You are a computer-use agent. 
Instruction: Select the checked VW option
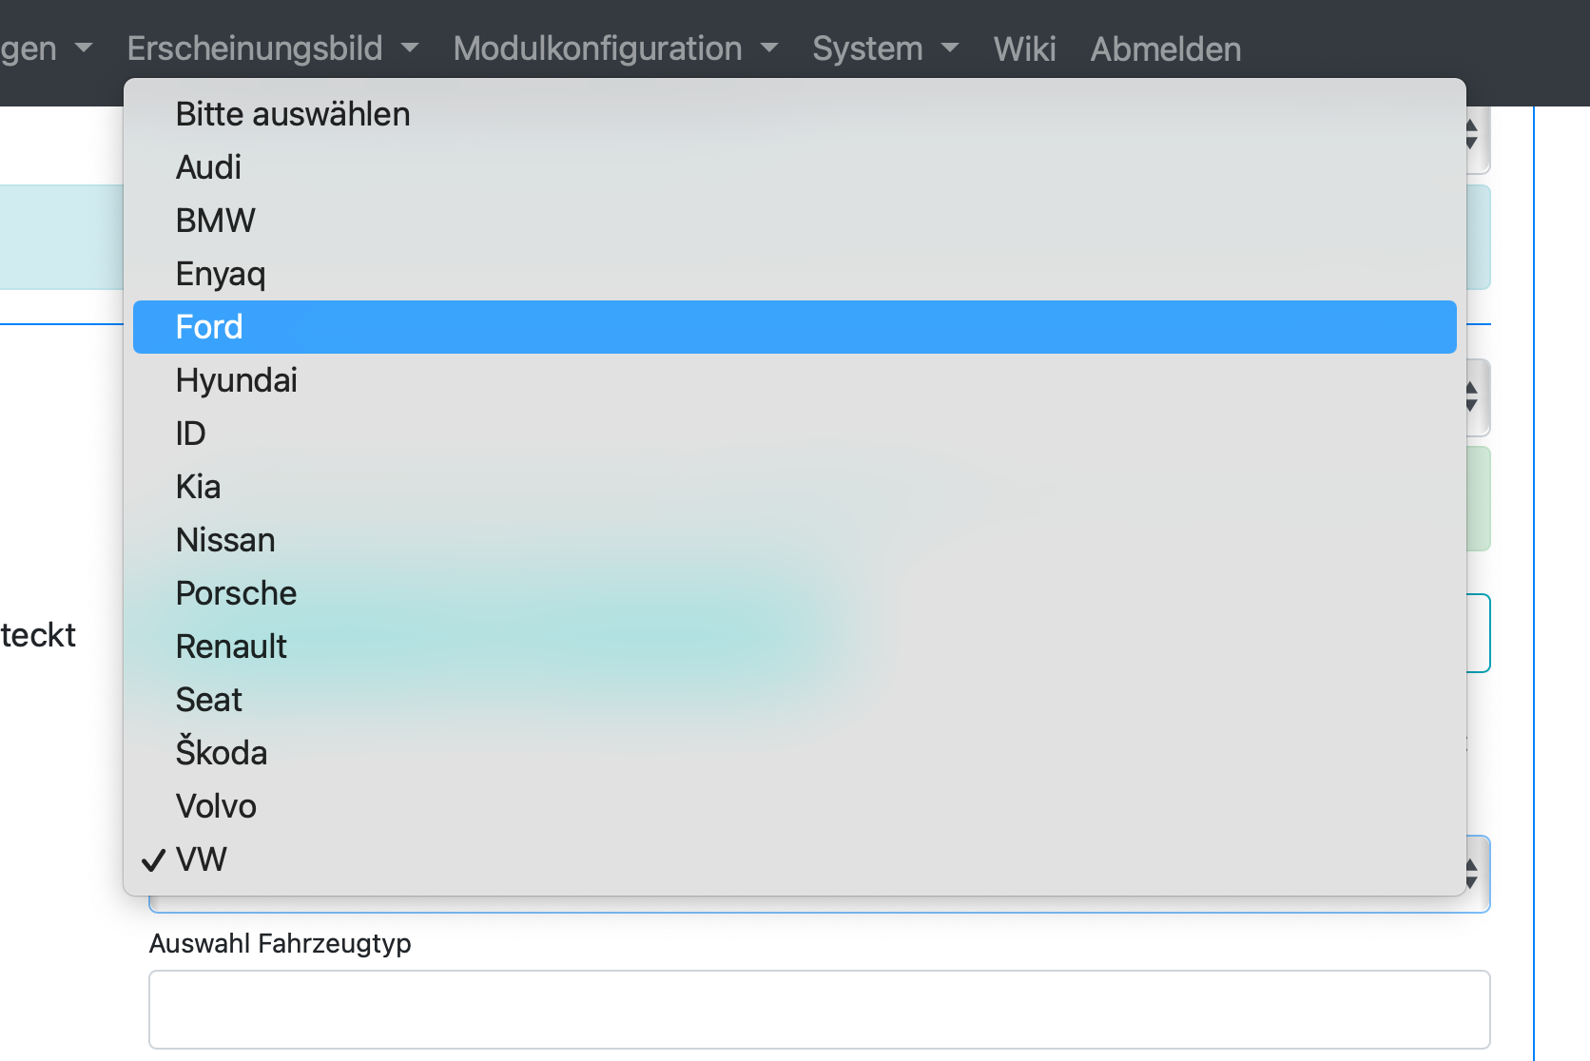202,859
